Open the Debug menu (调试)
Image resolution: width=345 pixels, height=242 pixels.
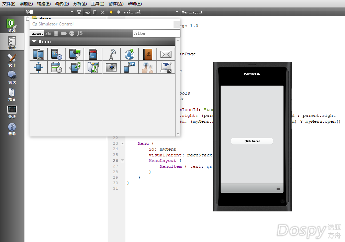(x=62, y=4)
